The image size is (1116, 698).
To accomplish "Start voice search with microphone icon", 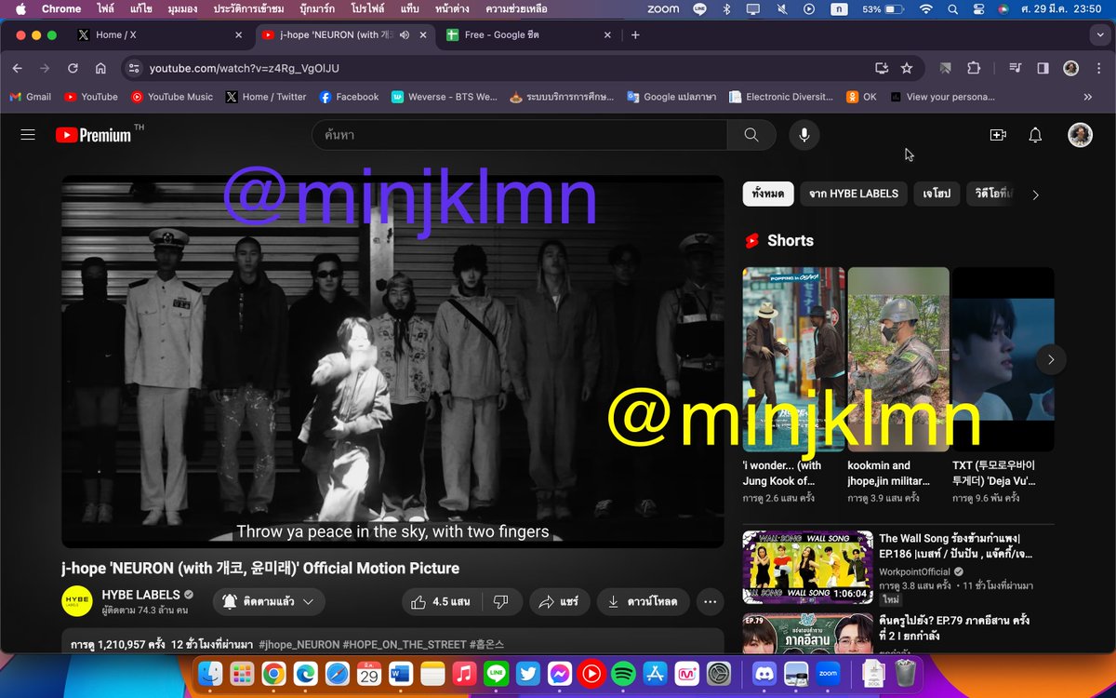I will (x=804, y=135).
